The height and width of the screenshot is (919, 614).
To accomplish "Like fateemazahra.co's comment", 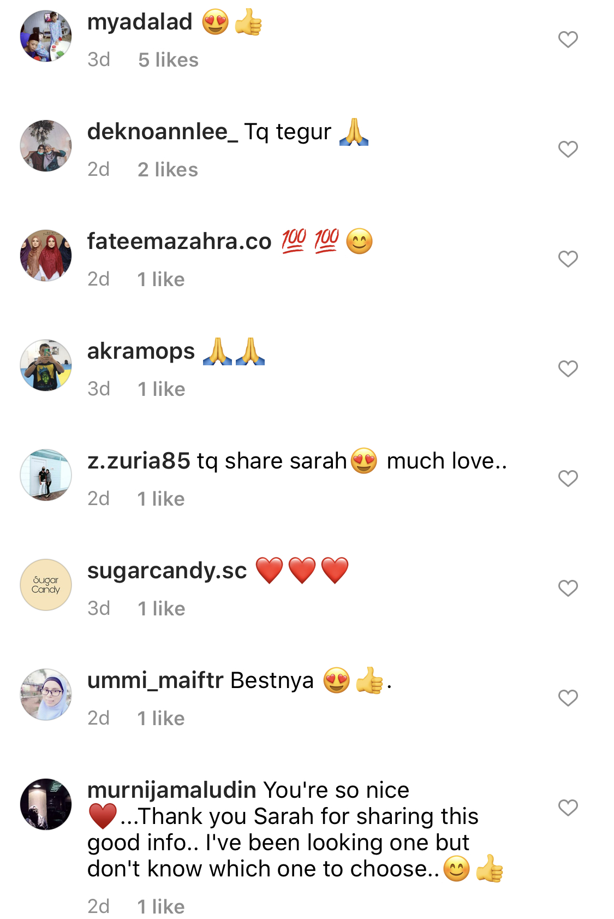I will coord(568,259).
